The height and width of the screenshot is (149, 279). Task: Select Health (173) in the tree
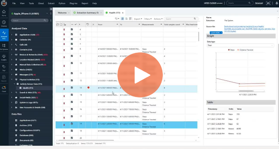(x=28, y=88)
